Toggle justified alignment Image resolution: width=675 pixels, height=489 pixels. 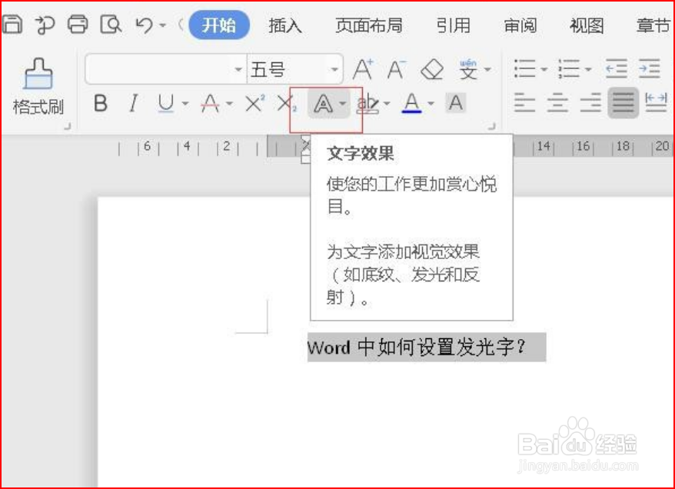623,103
